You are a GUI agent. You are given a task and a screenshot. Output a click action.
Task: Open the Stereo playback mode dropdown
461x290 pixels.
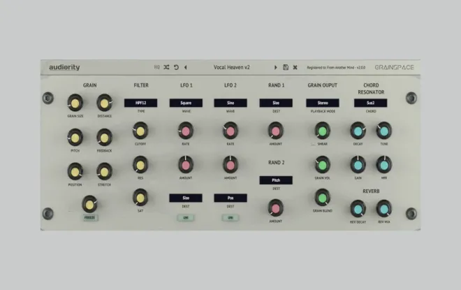[323, 103]
